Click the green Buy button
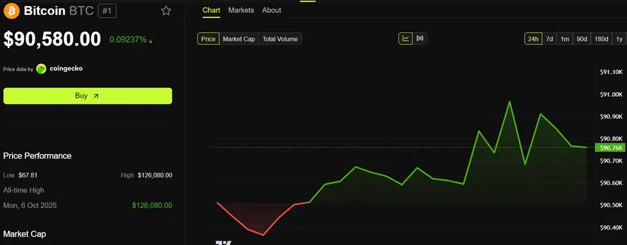Image resolution: width=627 pixels, height=245 pixels. [87, 96]
